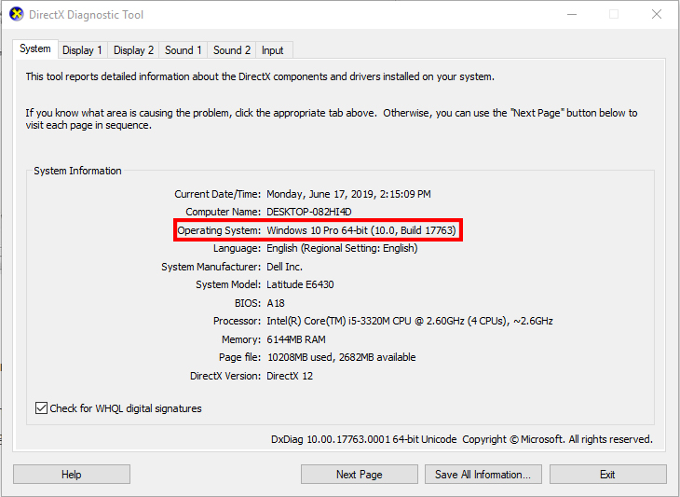The height and width of the screenshot is (497, 680).
Task: Click the 'Page file:' label
Action: (x=239, y=357)
